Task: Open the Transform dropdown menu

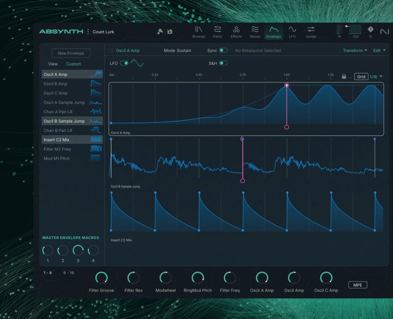Action: [x=355, y=50]
